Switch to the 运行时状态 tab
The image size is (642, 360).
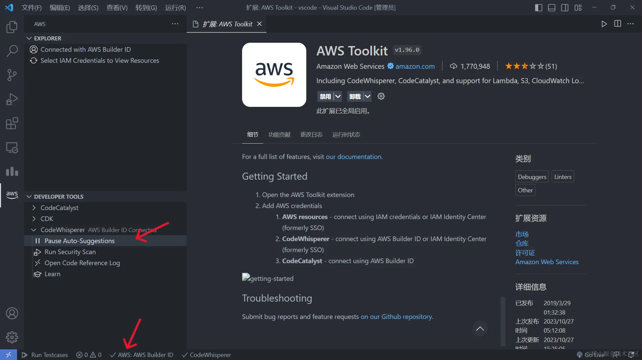(346, 135)
